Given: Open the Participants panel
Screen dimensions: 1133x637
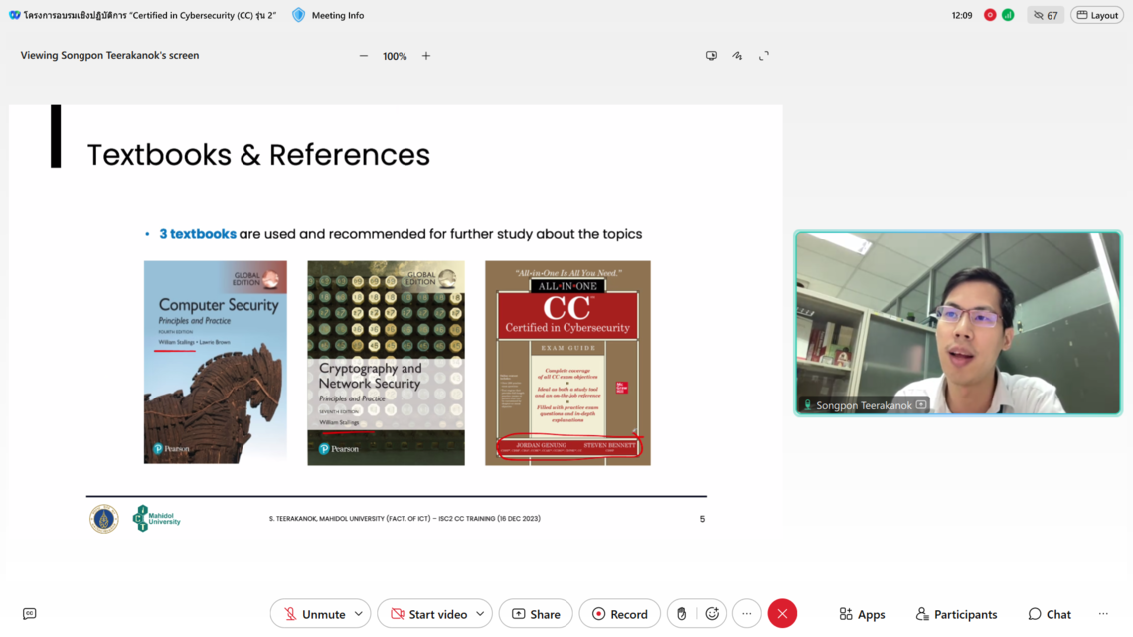Looking at the screenshot, I should click(x=956, y=614).
